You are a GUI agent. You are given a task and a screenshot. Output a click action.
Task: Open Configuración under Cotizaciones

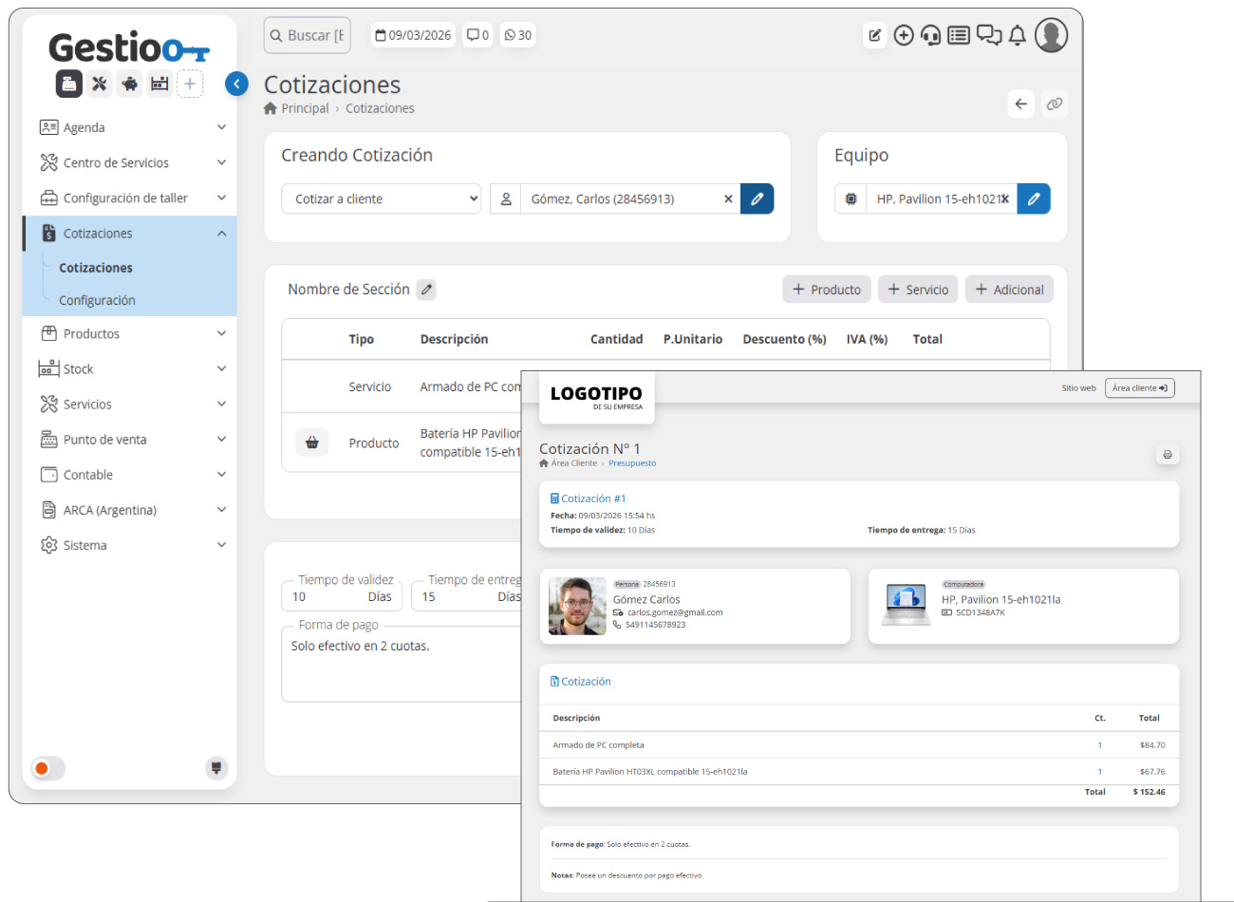coord(97,300)
